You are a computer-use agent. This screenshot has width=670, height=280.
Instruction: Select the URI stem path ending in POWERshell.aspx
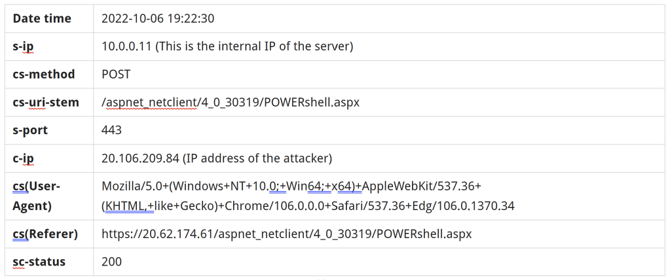(x=231, y=103)
